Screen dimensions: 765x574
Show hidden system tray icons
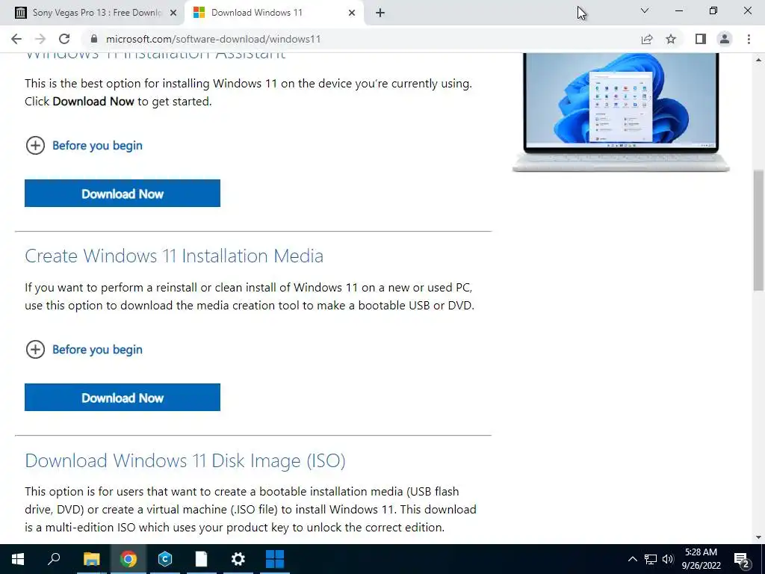click(x=632, y=559)
